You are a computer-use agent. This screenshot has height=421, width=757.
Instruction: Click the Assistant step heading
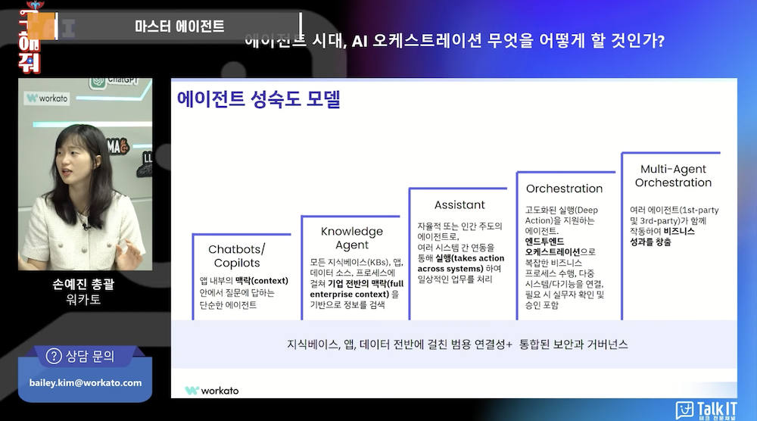pos(459,205)
